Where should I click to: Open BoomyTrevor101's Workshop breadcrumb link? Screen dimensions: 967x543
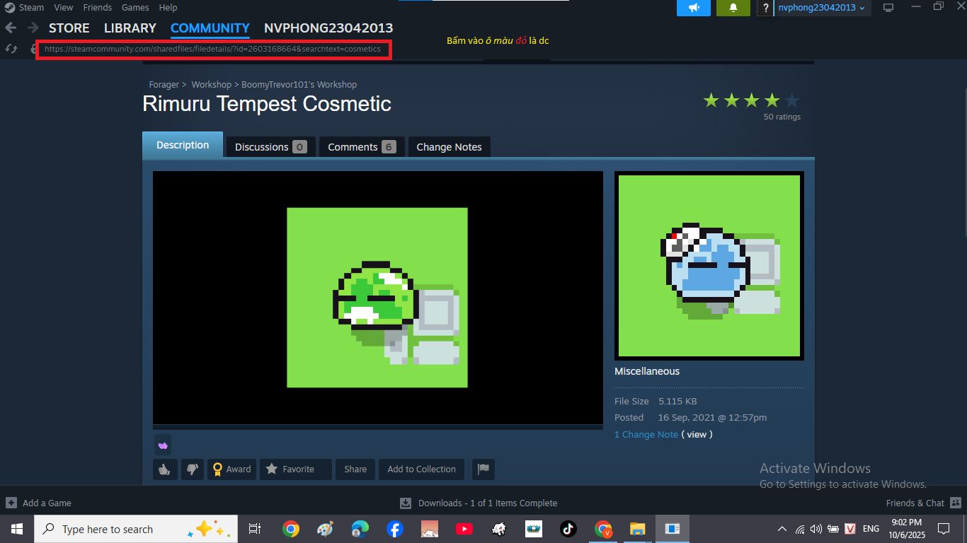[299, 84]
